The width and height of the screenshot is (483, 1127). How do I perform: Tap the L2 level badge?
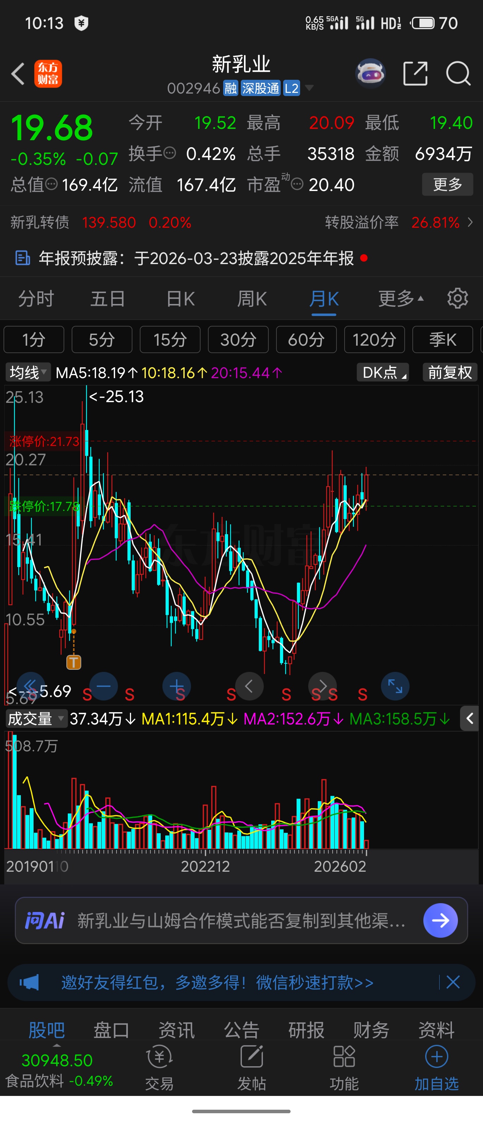[x=291, y=88]
